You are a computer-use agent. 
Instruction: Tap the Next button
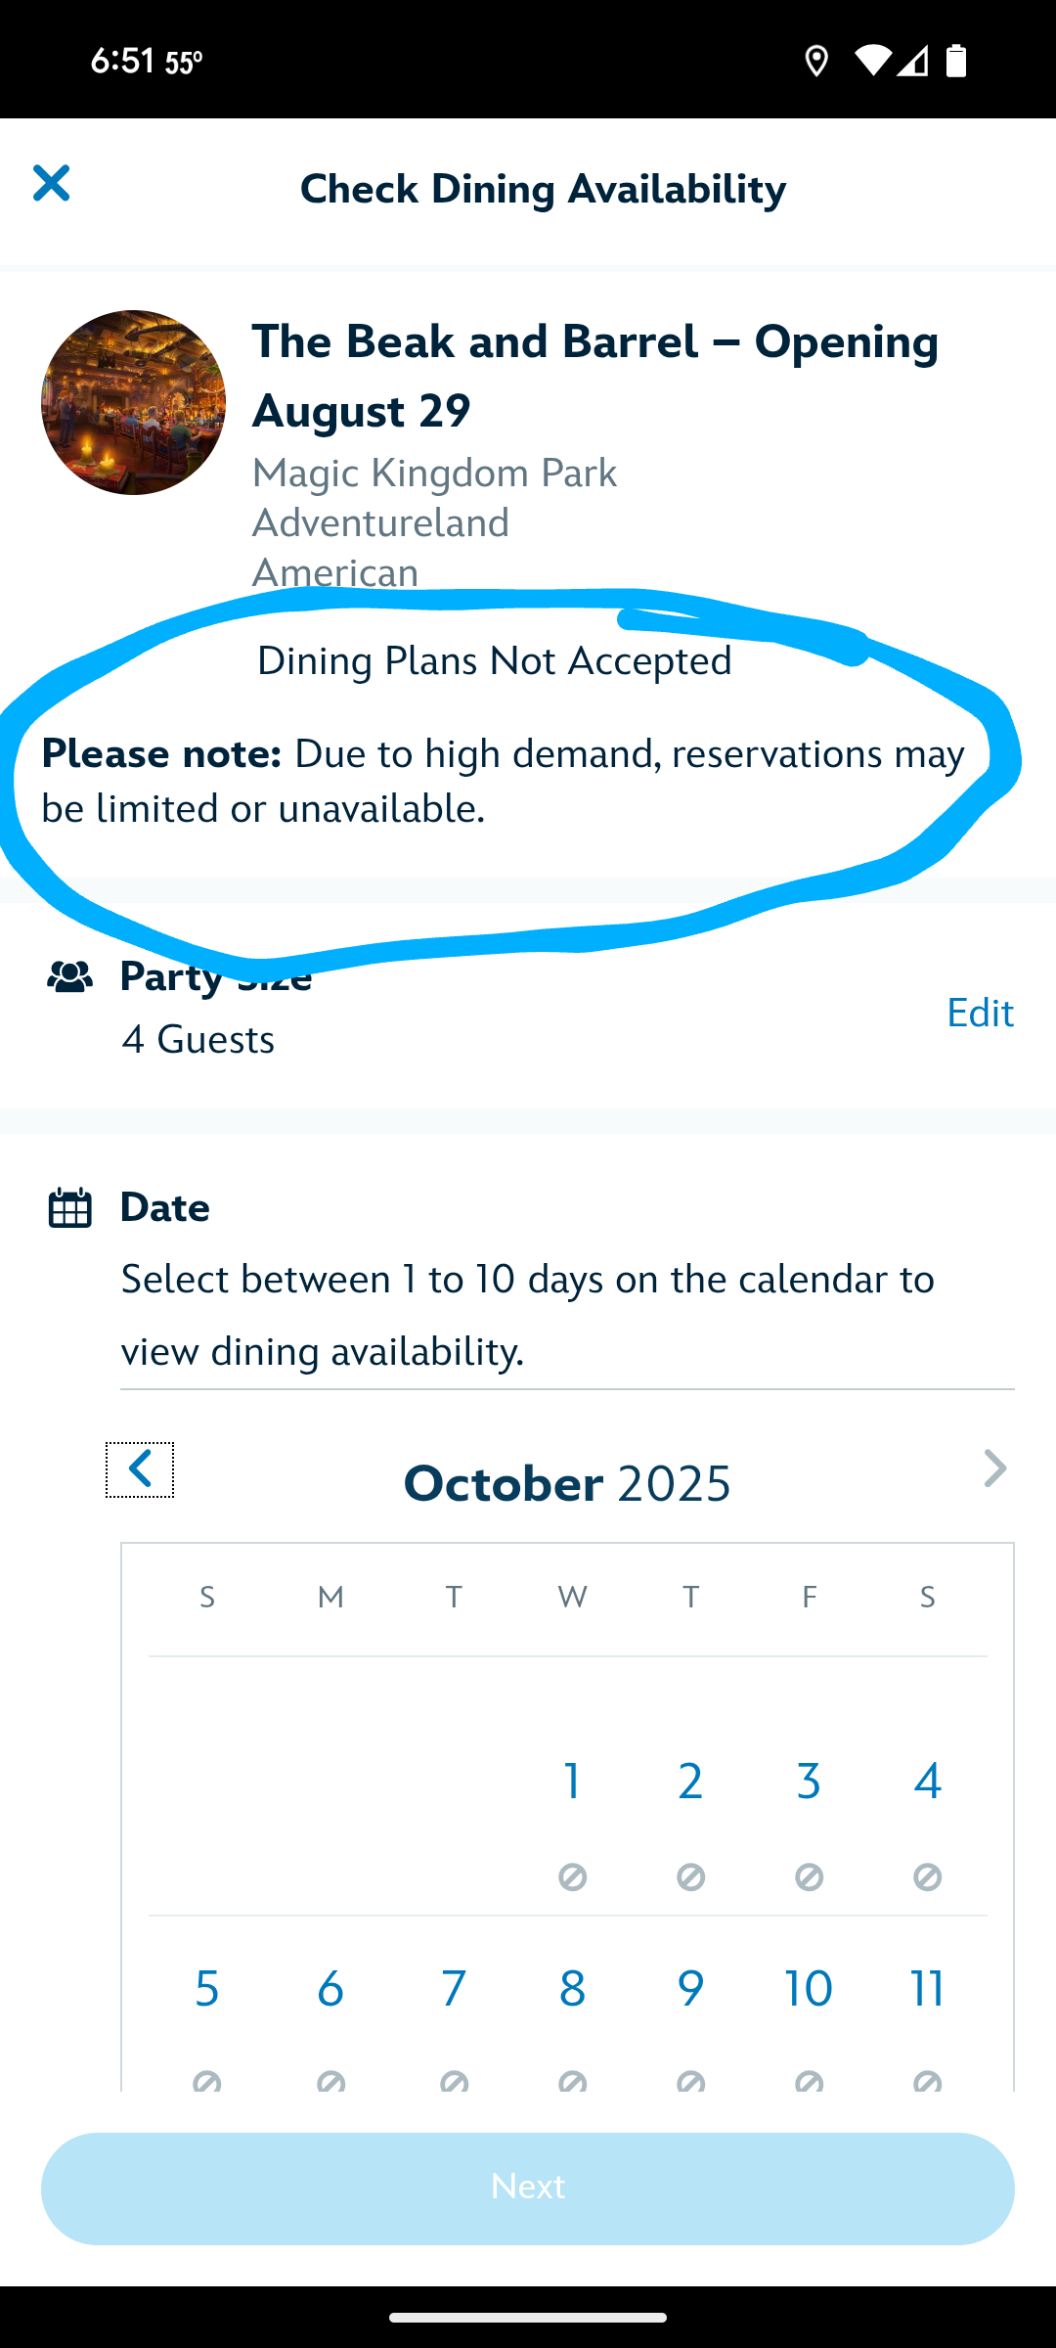(x=528, y=2189)
